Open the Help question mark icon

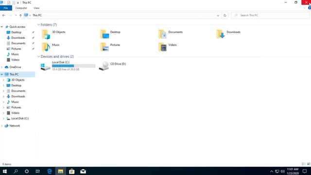tap(310, 8)
